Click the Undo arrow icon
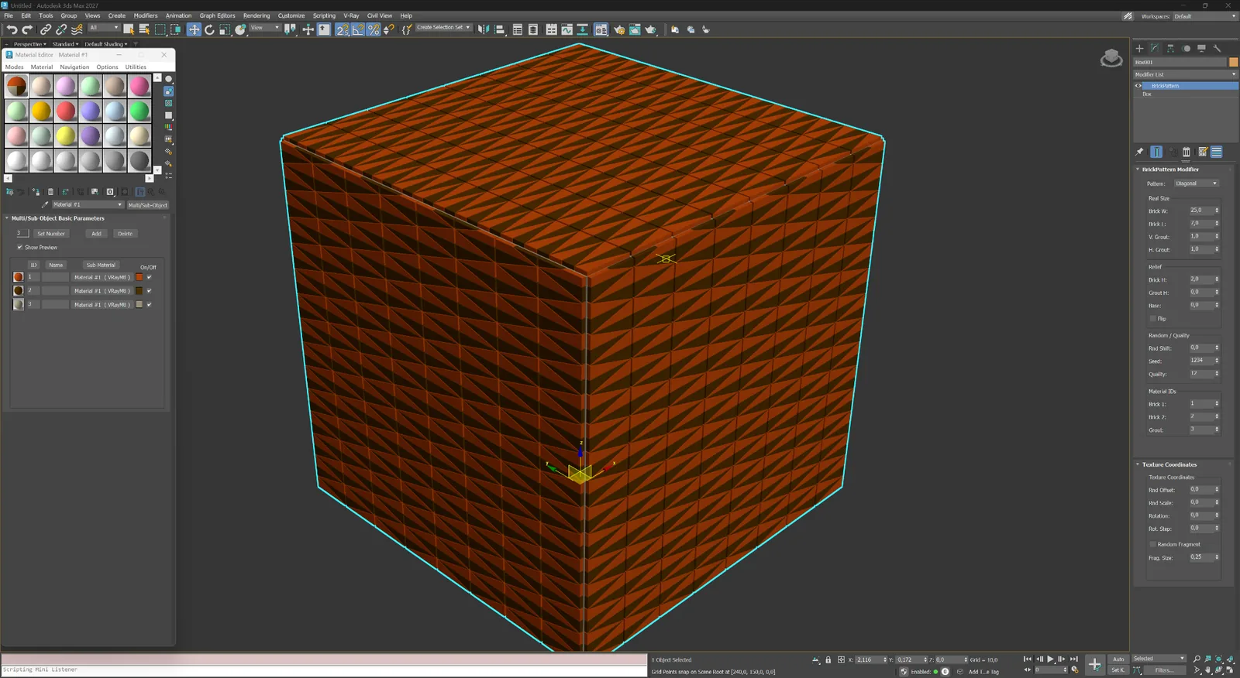1240x678 pixels. [x=12, y=29]
